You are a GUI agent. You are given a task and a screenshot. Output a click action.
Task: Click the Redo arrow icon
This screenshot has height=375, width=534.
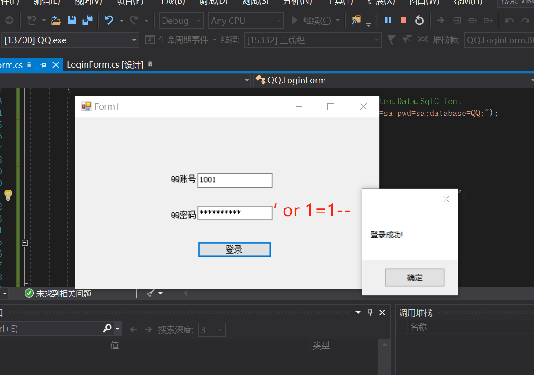tap(134, 20)
